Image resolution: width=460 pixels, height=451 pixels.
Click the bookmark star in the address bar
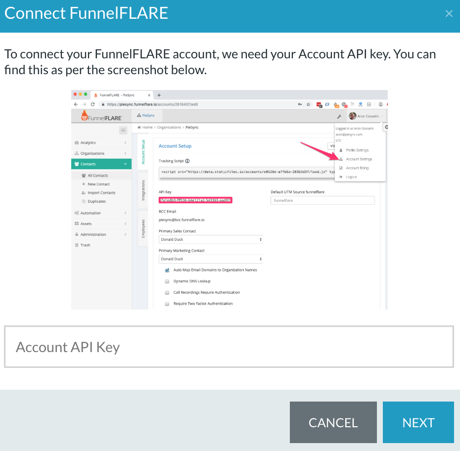click(308, 104)
